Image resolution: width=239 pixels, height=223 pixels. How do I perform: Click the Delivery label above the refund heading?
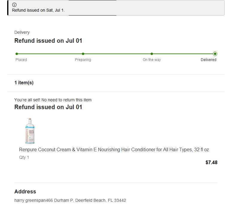(x=22, y=32)
